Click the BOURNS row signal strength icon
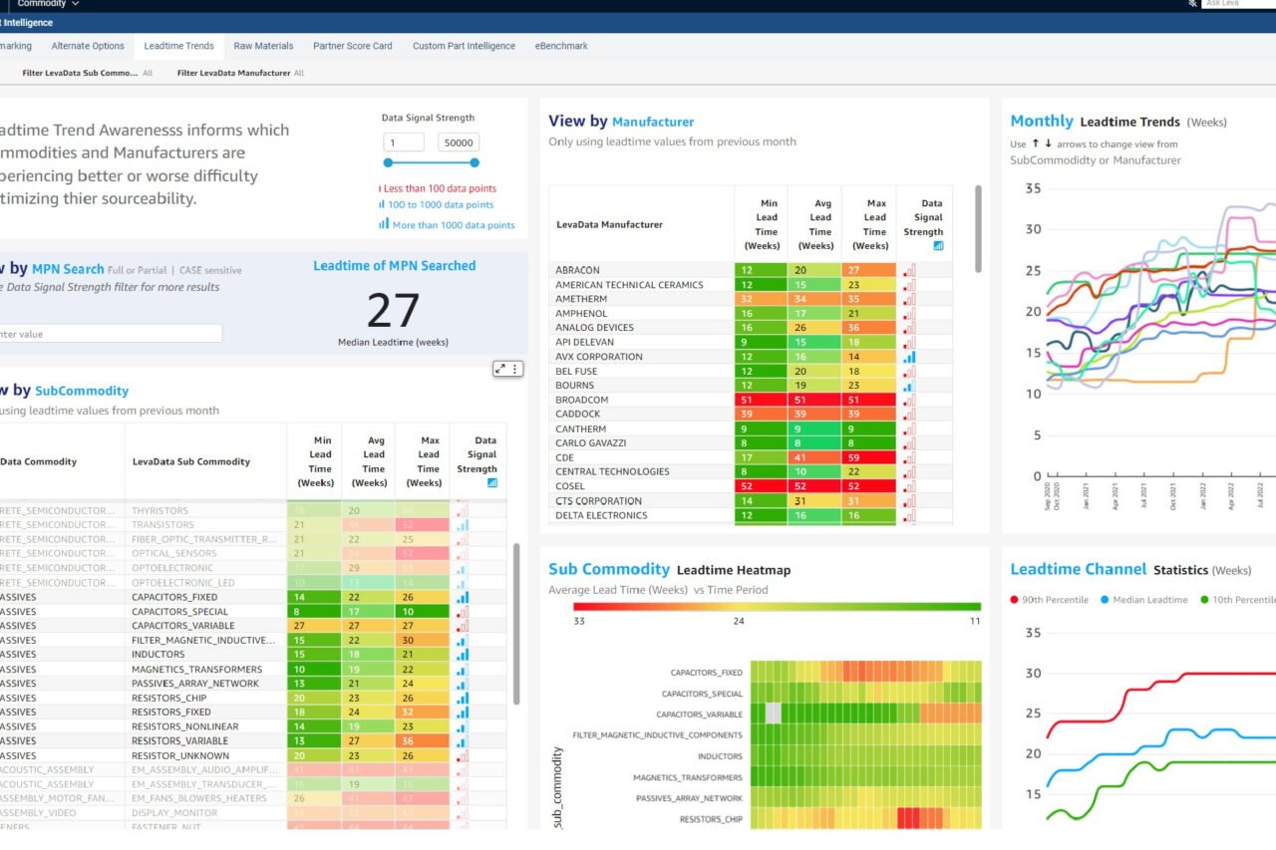The width and height of the screenshot is (1276, 850). click(x=909, y=386)
